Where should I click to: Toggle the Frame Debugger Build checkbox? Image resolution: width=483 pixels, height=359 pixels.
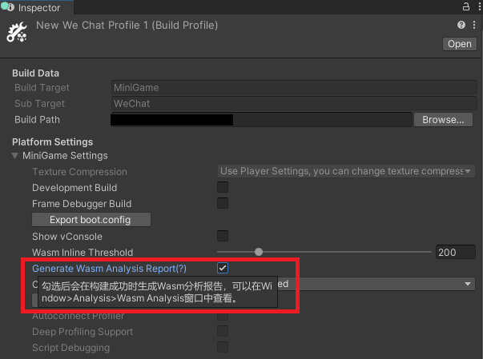pos(223,204)
